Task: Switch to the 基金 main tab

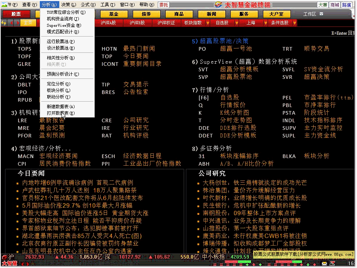Action: [113, 14]
